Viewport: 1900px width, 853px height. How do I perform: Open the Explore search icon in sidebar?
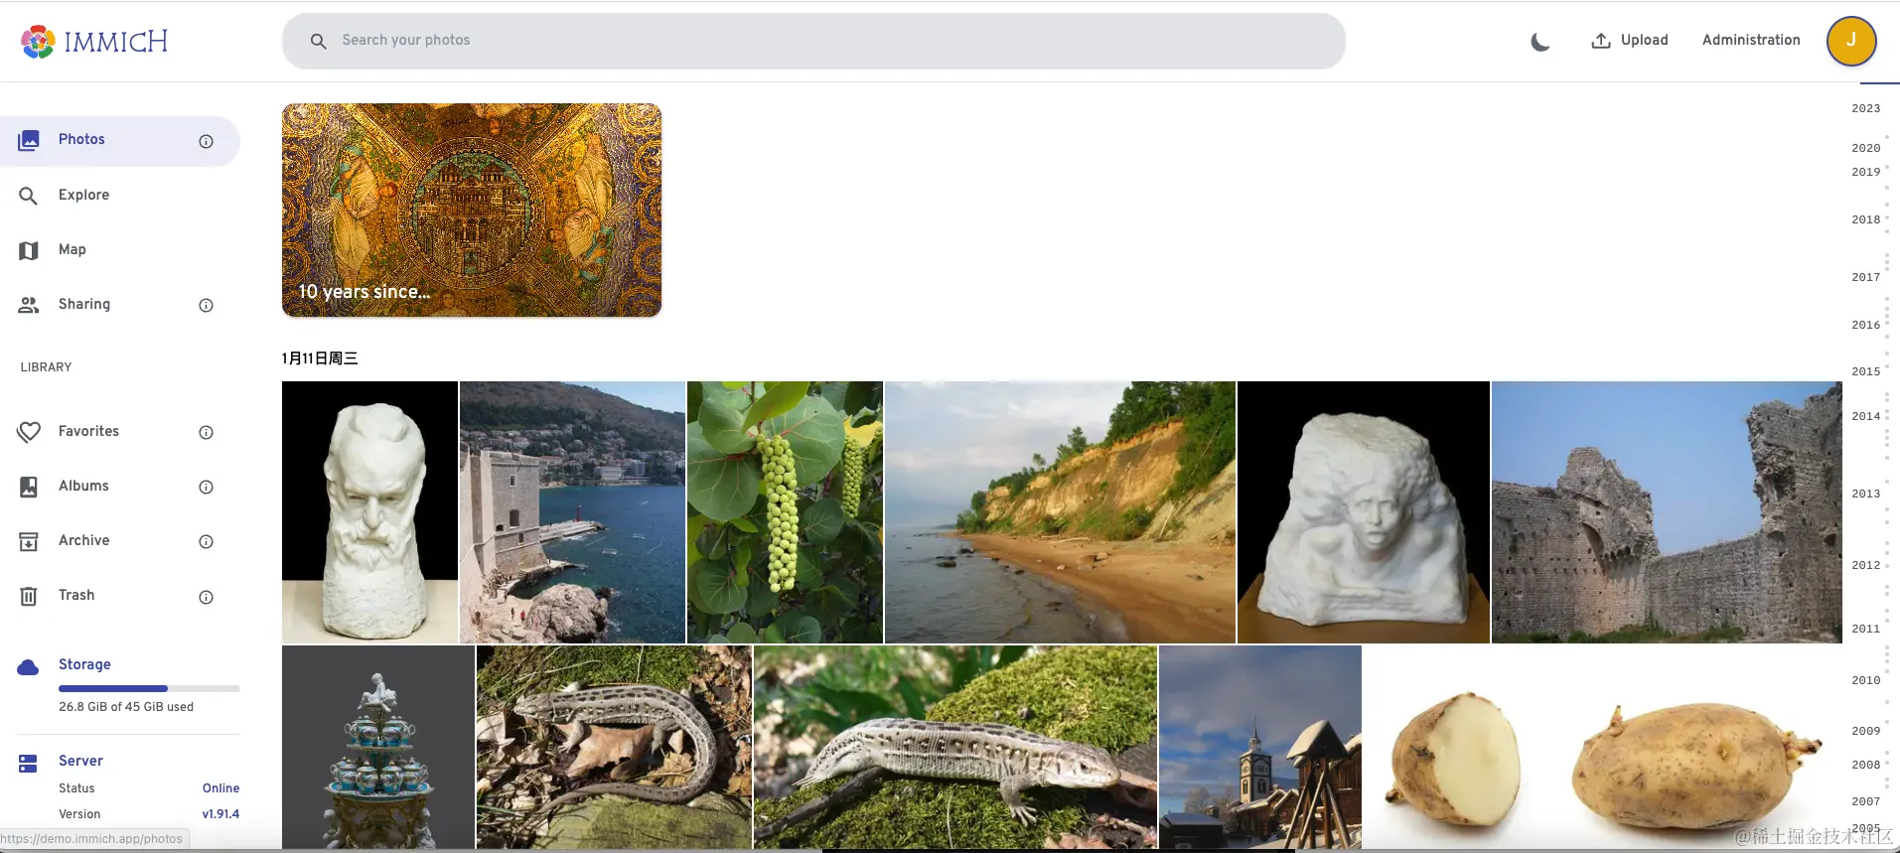pos(29,196)
